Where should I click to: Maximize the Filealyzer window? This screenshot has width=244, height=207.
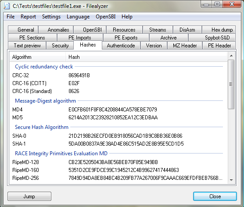coord(217,4)
